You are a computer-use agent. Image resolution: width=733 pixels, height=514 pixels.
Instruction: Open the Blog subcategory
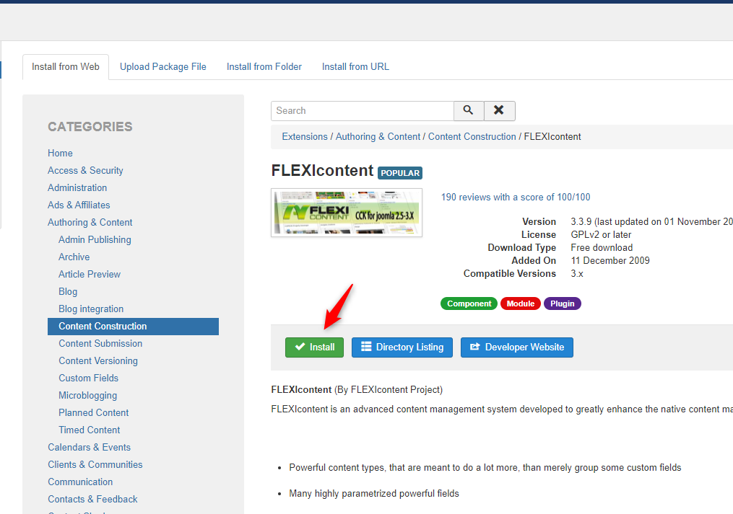click(x=68, y=291)
